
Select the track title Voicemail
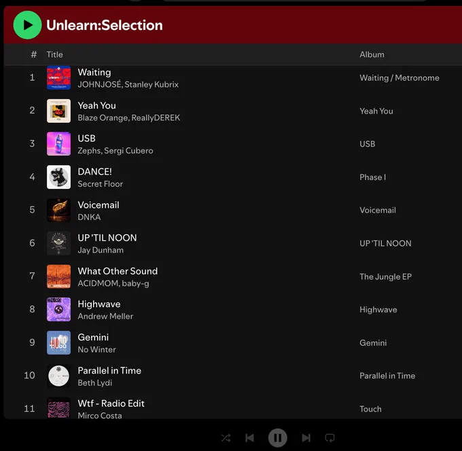click(x=99, y=204)
